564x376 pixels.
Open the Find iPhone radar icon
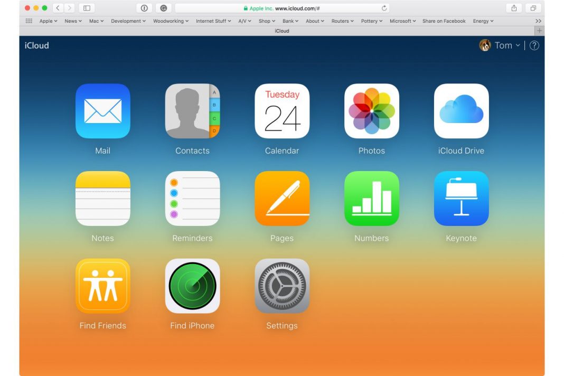pos(192,286)
